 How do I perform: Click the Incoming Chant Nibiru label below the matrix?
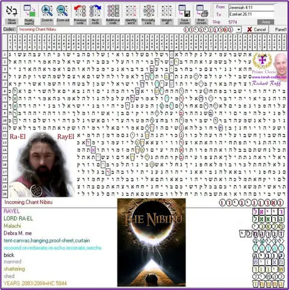pyautogui.click(x=28, y=202)
